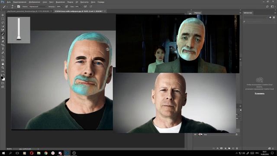The image size is (277, 156).
Task: Create a new layer
Action: coord(233,148)
